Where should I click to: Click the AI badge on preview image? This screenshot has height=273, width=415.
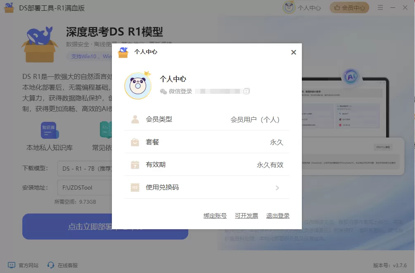[351, 77]
